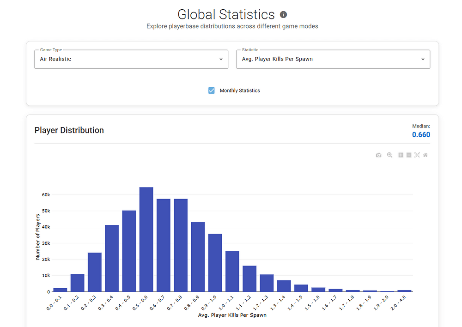Click the arrow of the Air Realistic selector

[221, 60]
